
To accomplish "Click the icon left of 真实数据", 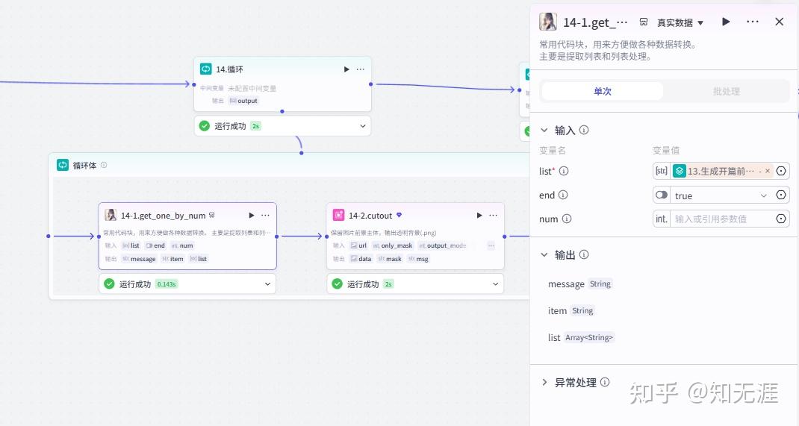I will 644,22.
